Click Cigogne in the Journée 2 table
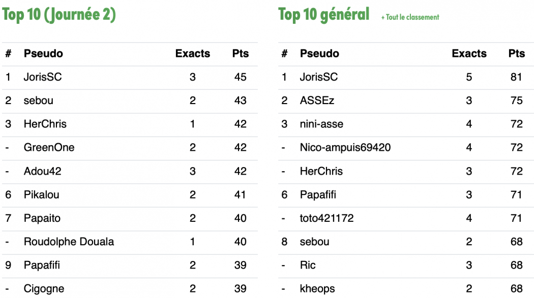This screenshot has width=534, height=298. coord(44,289)
